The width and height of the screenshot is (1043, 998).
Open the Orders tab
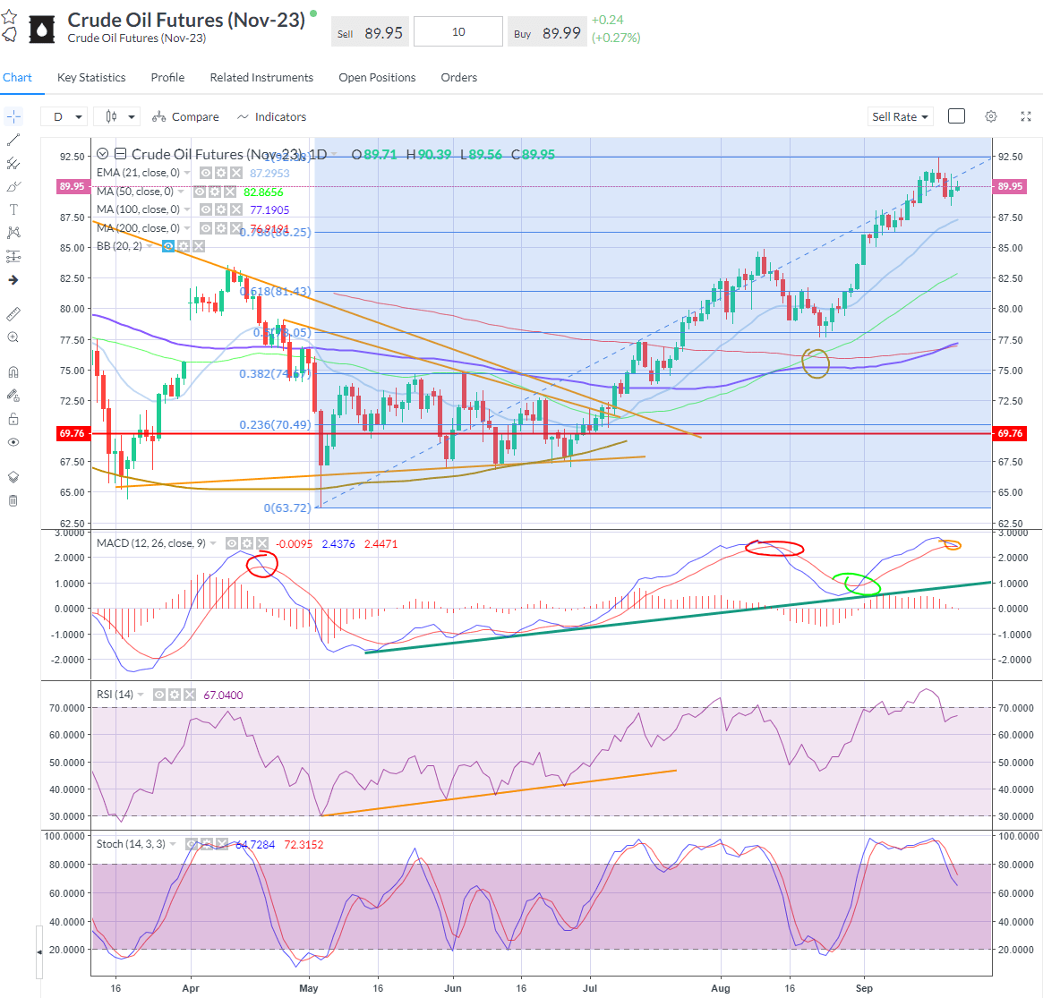pyautogui.click(x=459, y=77)
